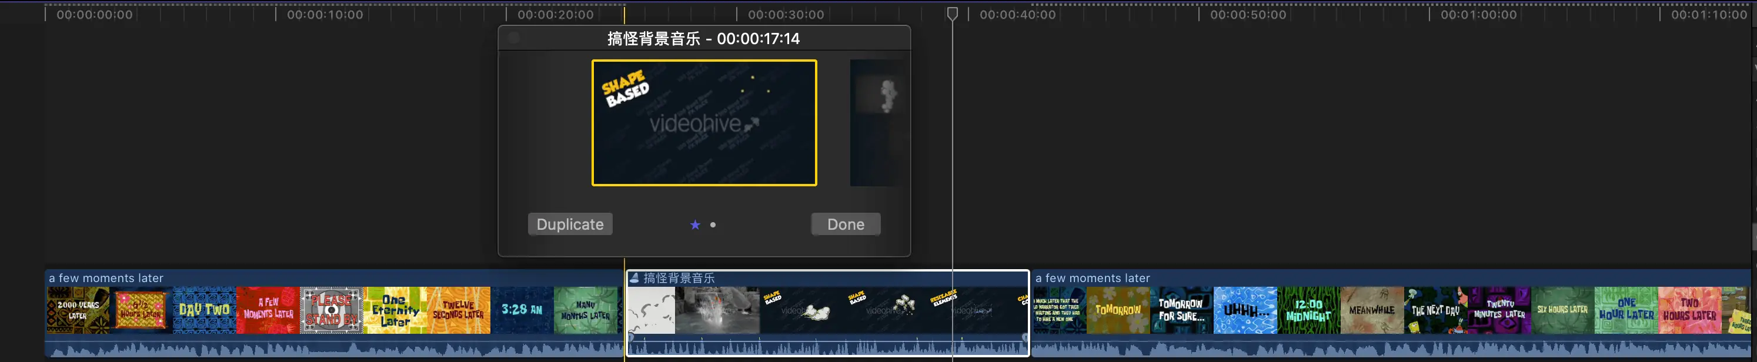Click ruler timecode 00:00:10:00
The image size is (1757, 362).
tap(325, 14)
